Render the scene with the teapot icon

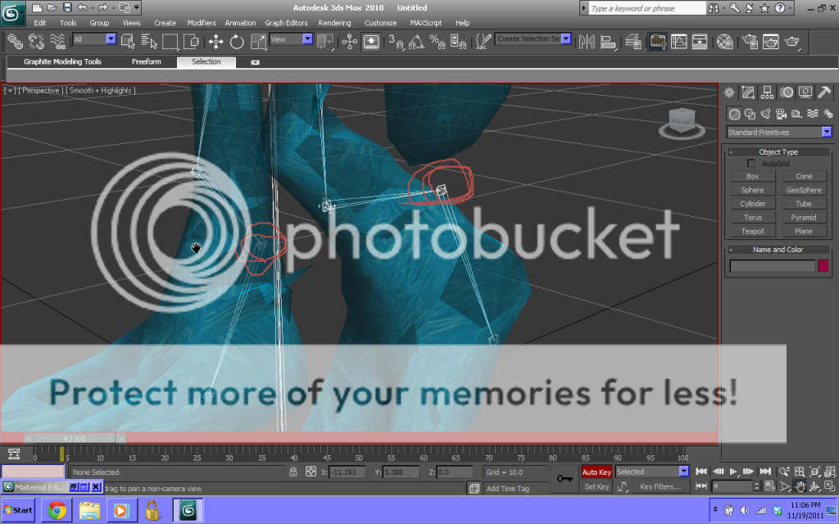tap(792, 41)
